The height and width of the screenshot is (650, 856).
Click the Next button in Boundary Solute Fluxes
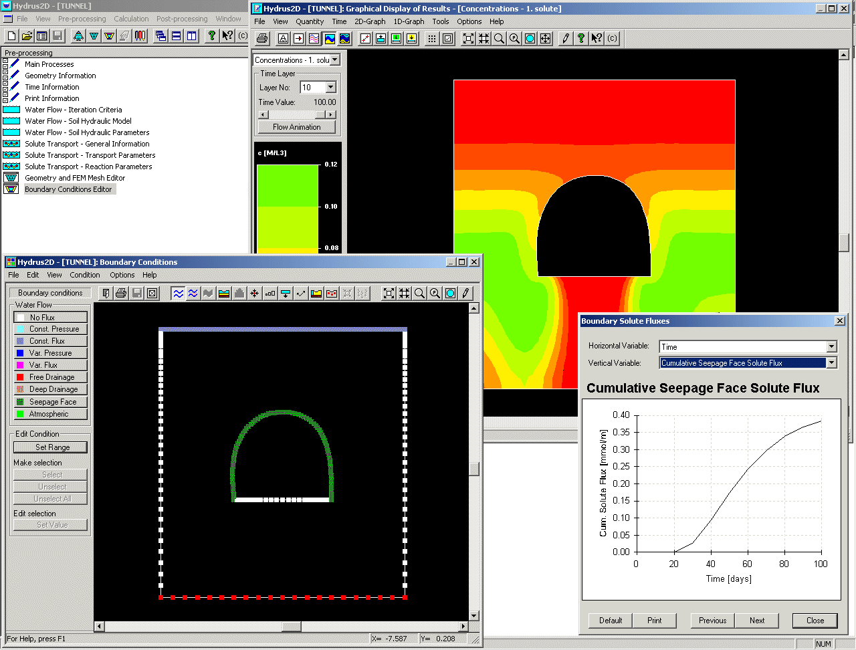tap(757, 621)
